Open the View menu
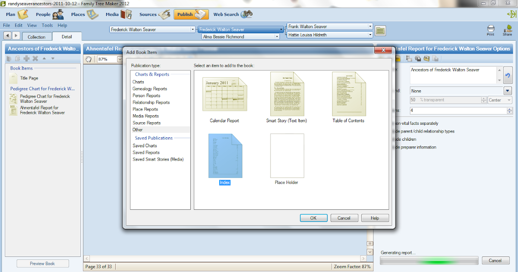Screen dimensions: 518x272 (x=32, y=25)
